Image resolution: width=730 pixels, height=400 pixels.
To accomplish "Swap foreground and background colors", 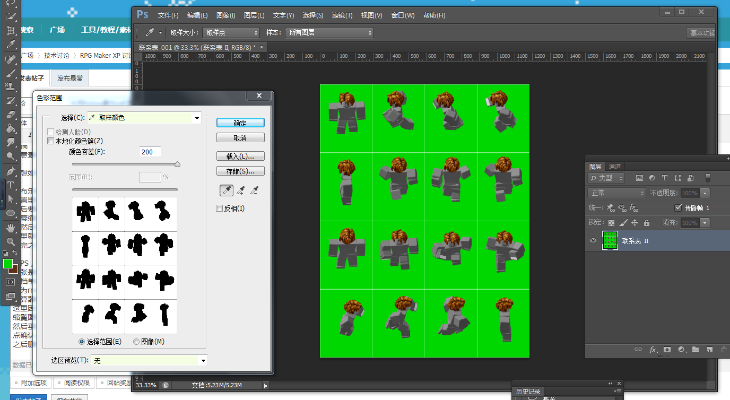I will click(x=15, y=253).
